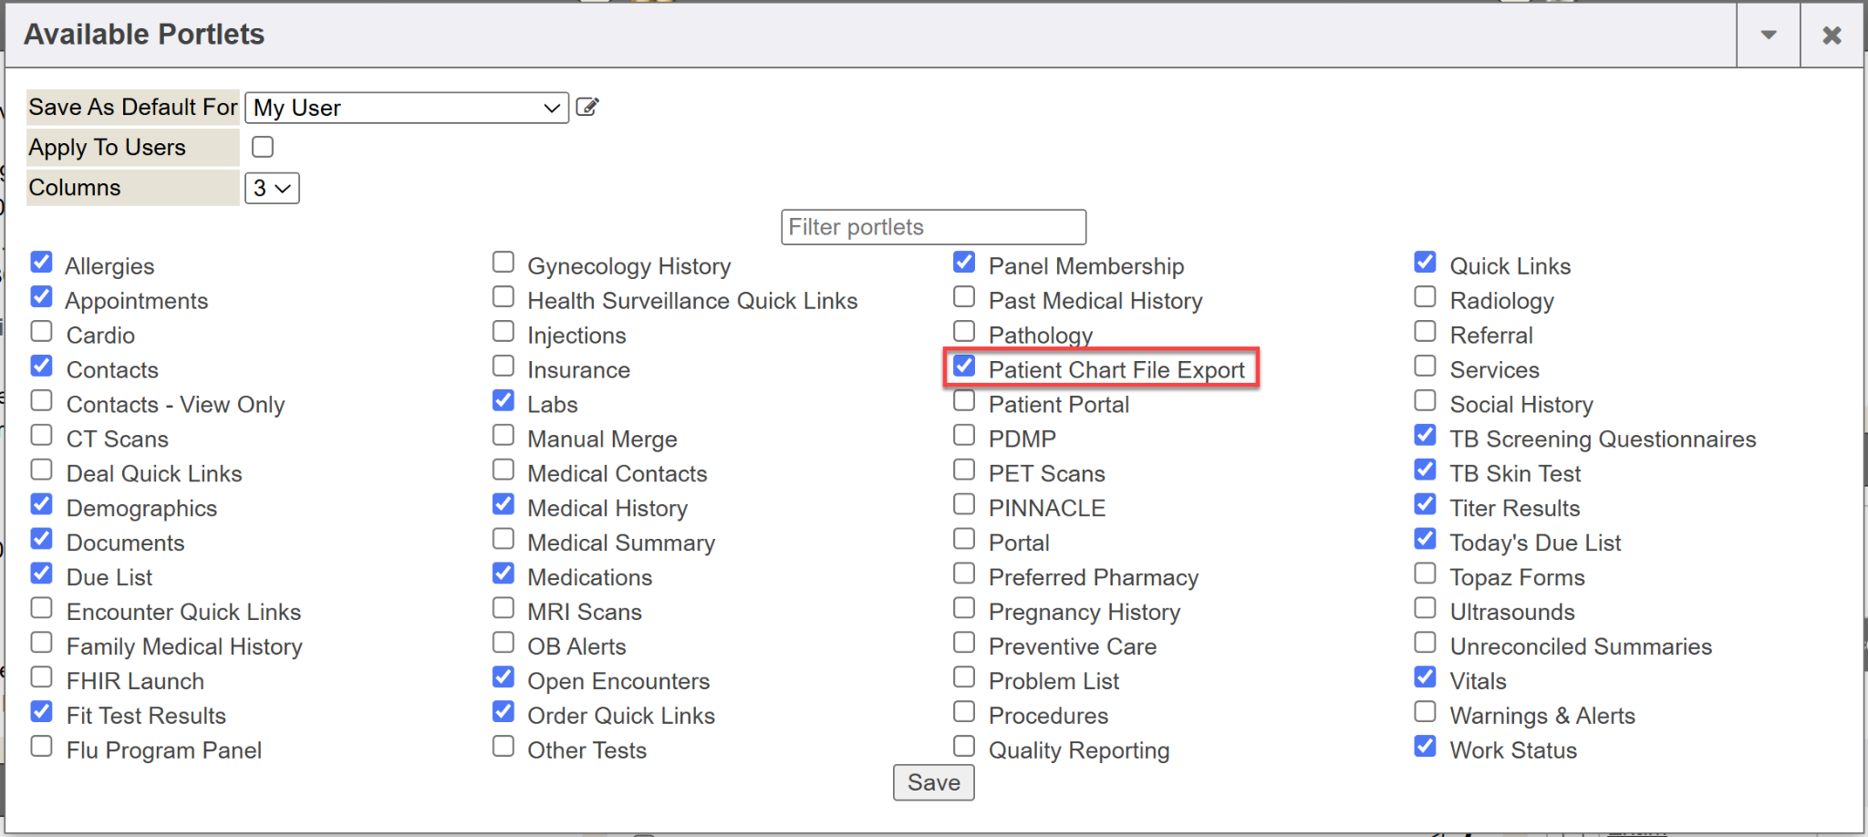Open the Columns count dropdown
This screenshot has height=837, width=1868.
(x=272, y=189)
